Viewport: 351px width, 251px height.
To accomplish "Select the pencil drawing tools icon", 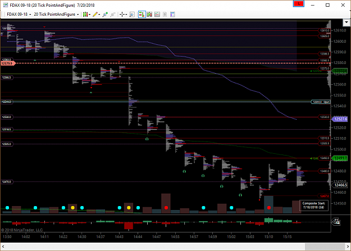I will coord(95,15).
